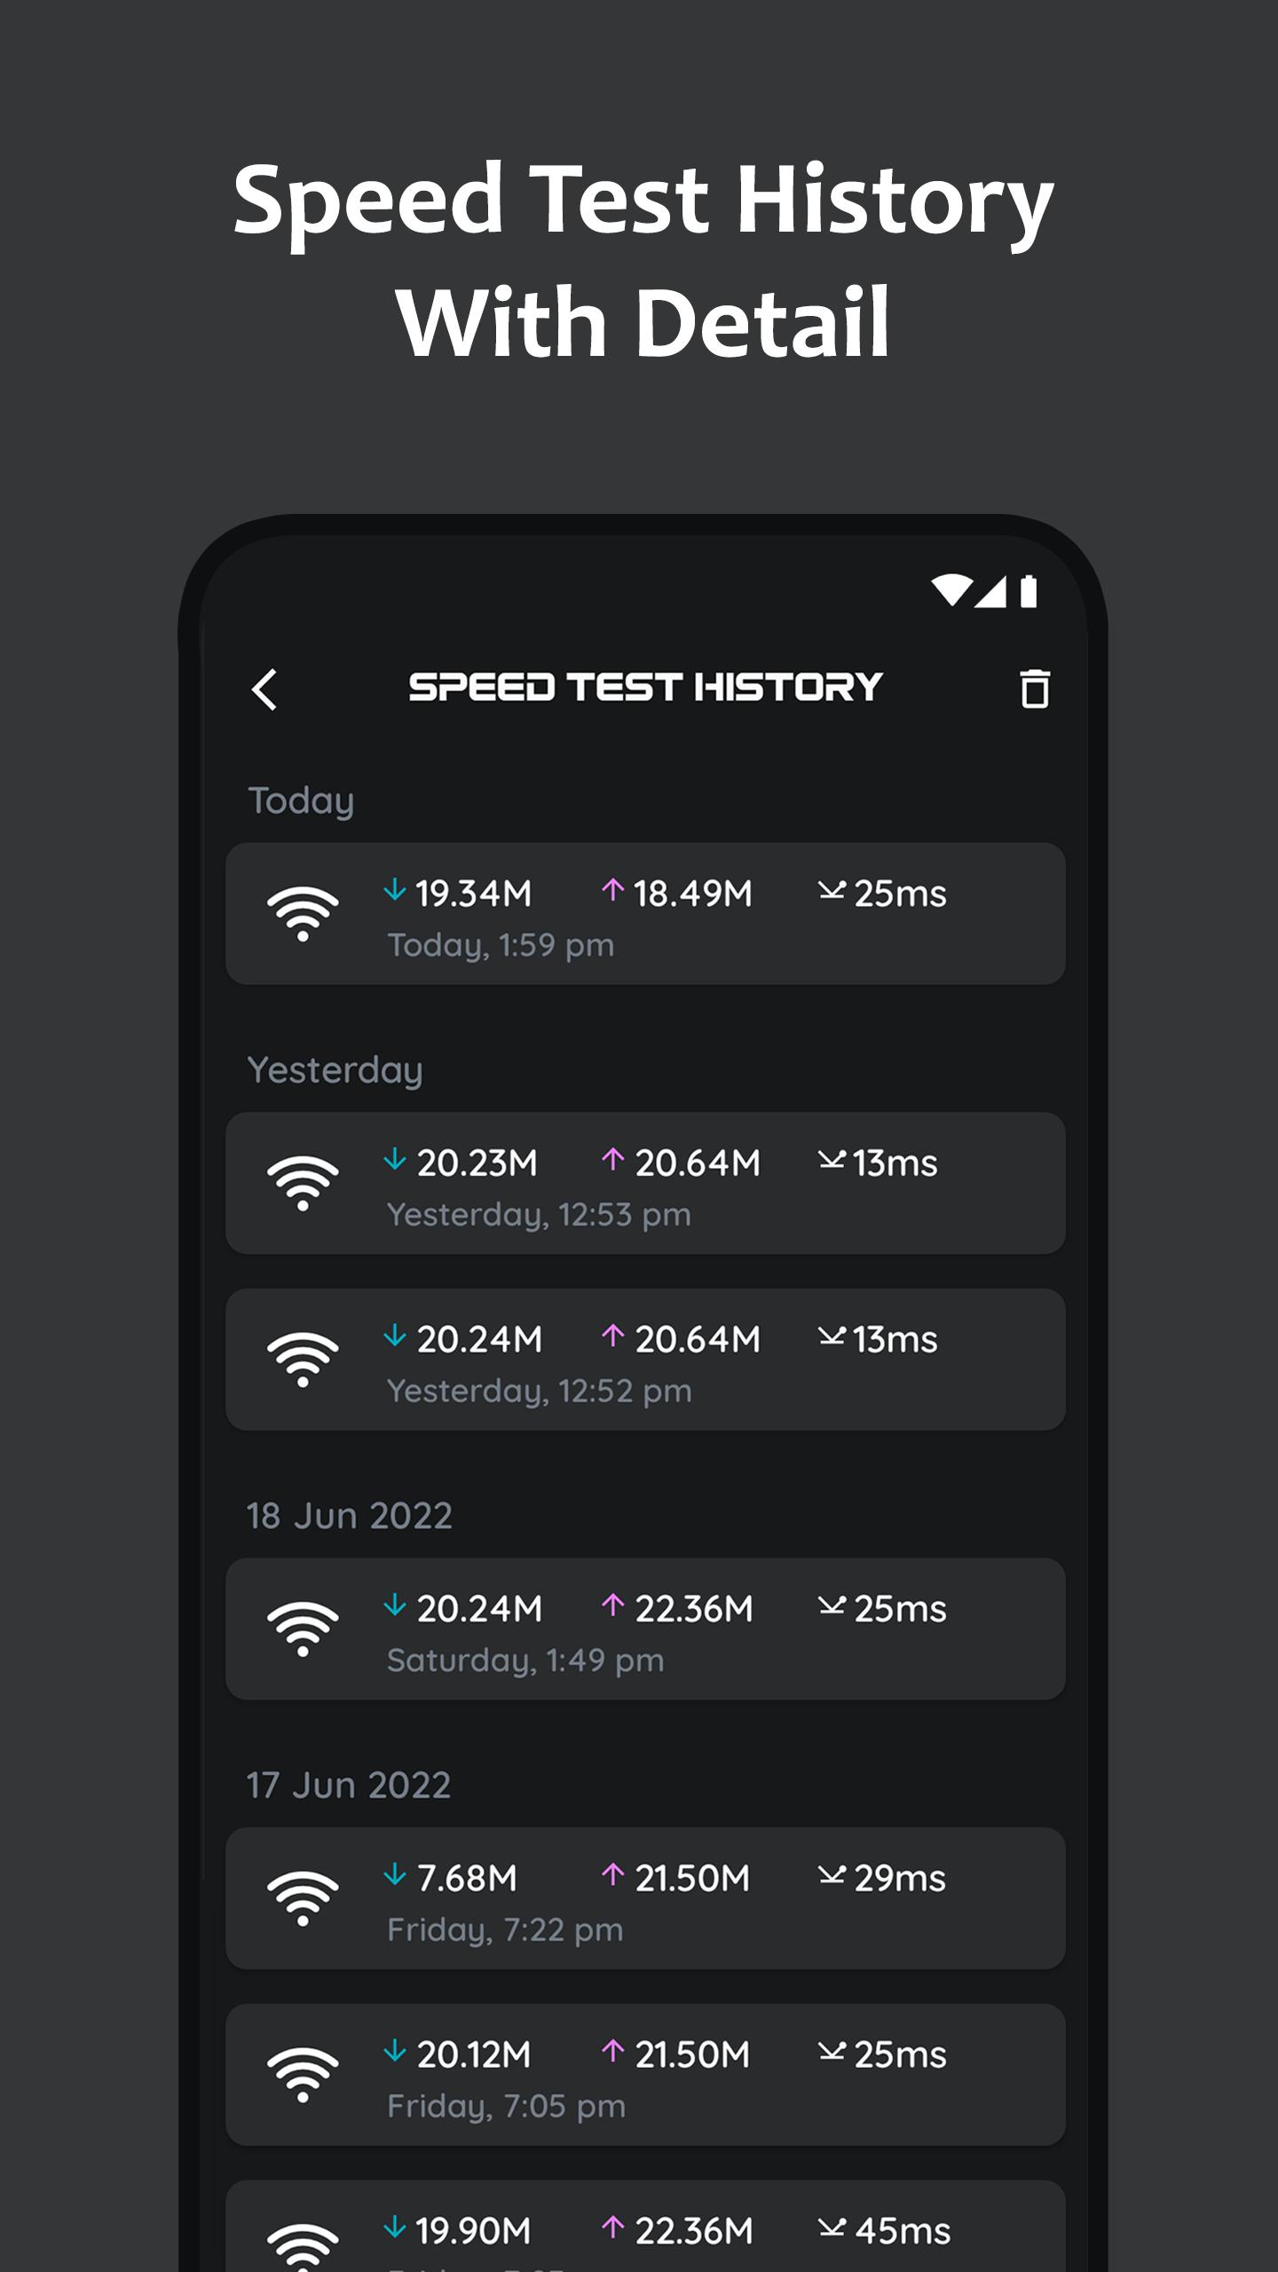Image resolution: width=1278 pixels, height=2272 pixels.
Task: Tap Wi-Fi icon on Saturday 1:49 pm entry
Action: click(x=303, y=1629)
